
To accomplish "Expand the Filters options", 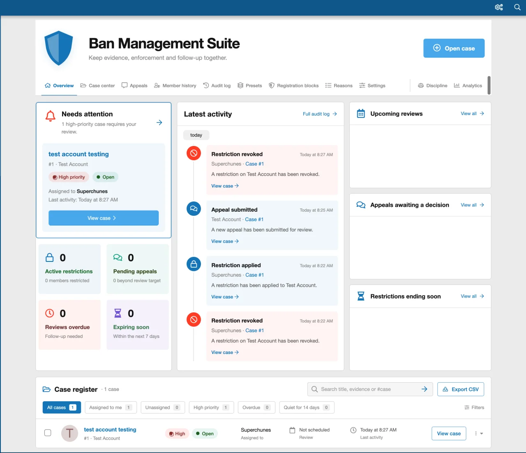I will point(474,407).
